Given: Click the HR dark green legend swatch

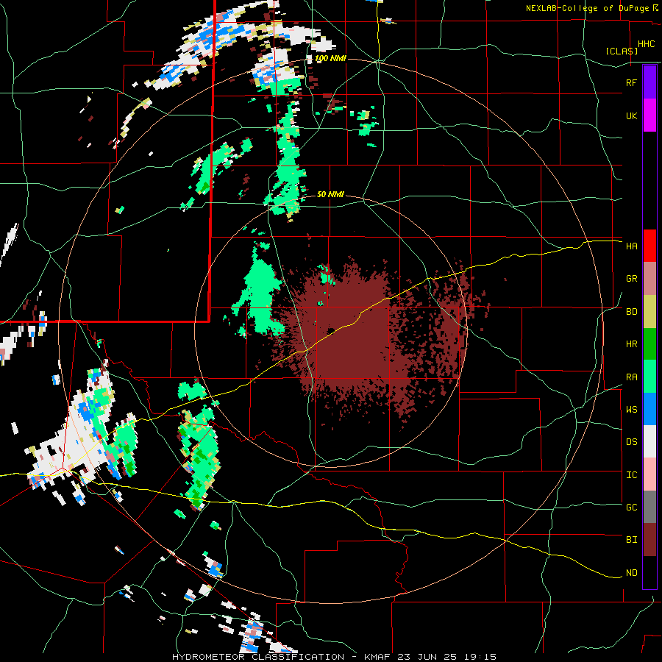Looking at the screenshot, I should pyautogui.click(x=649, y=344).
